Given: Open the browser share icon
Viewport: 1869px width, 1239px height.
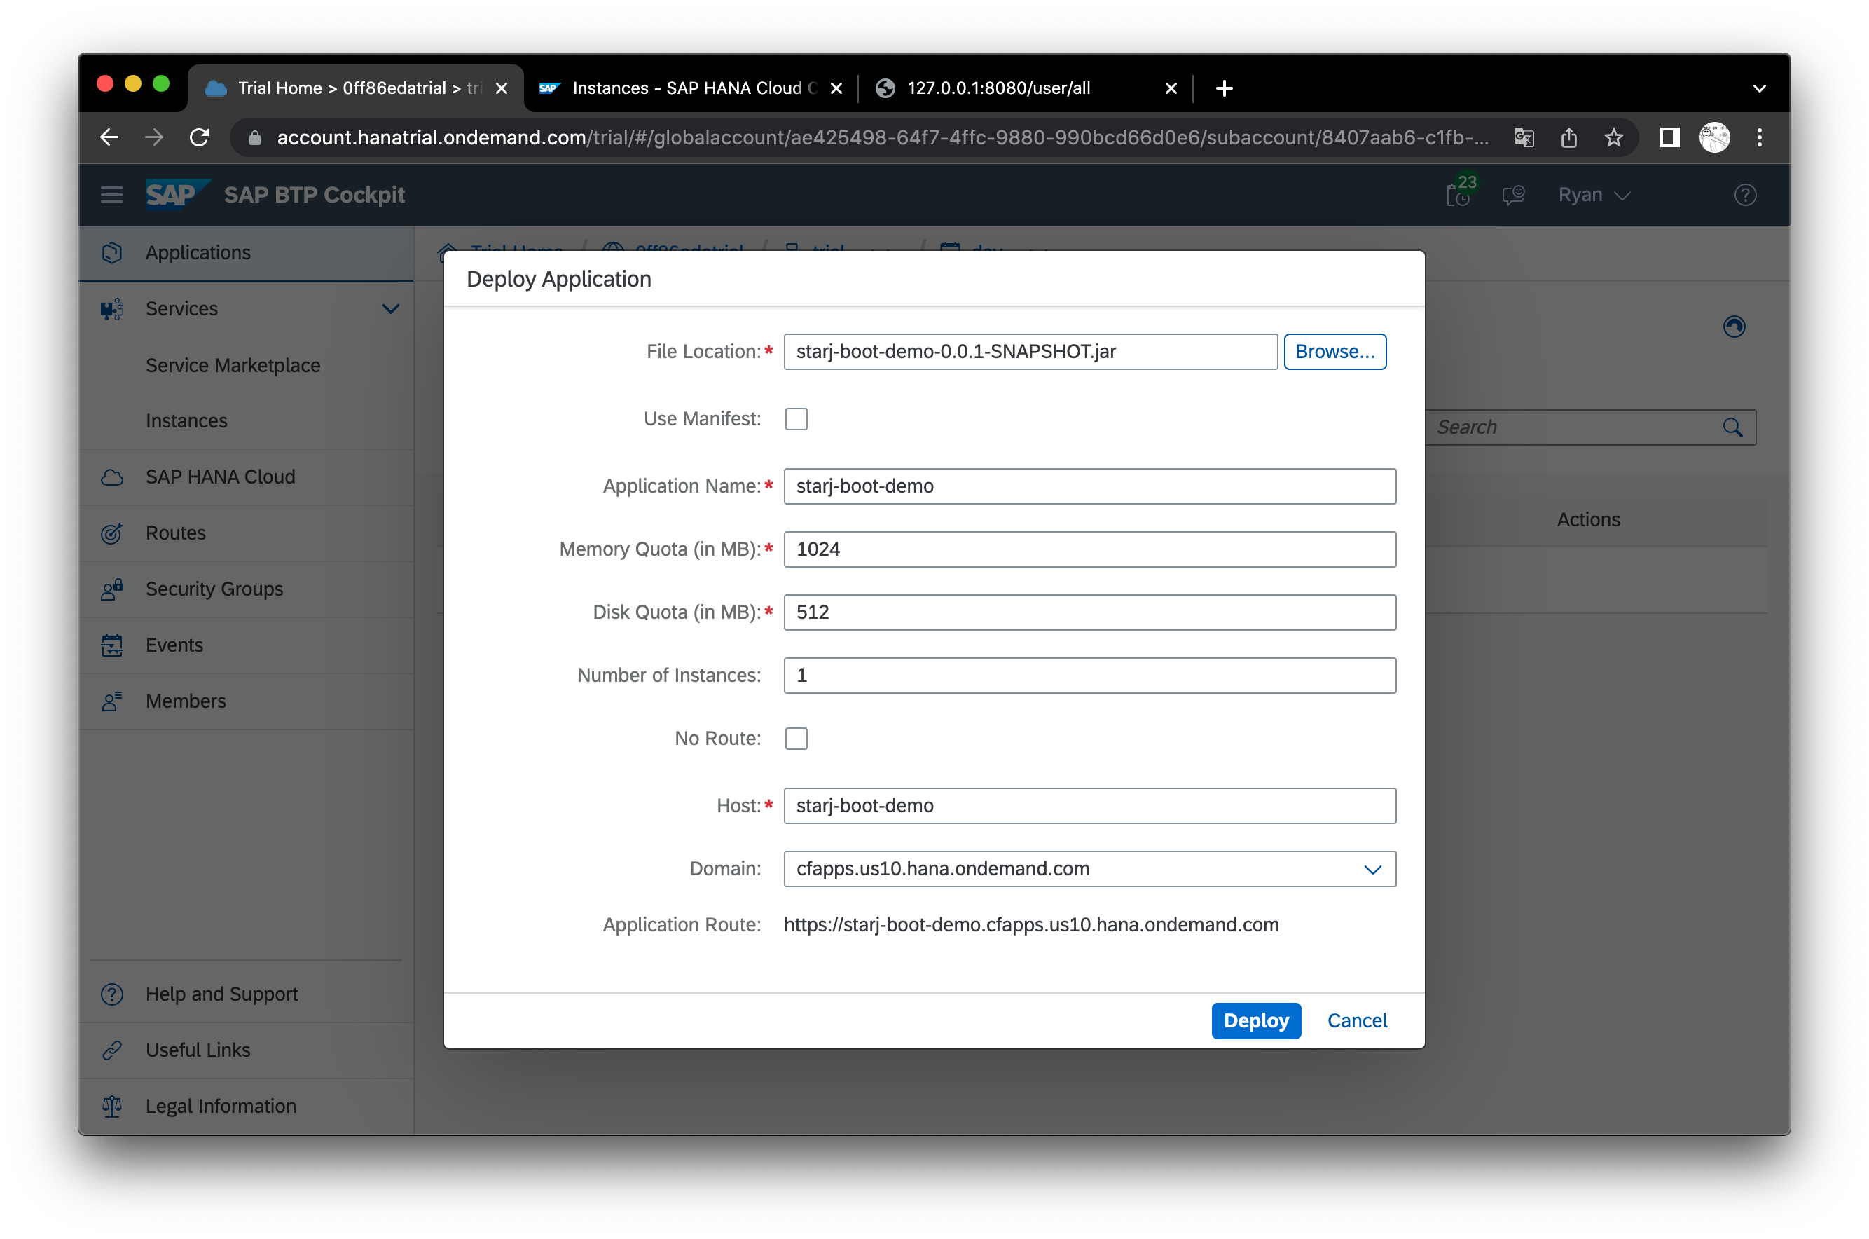Looking at the screenshot, I should coord(1568,137).
